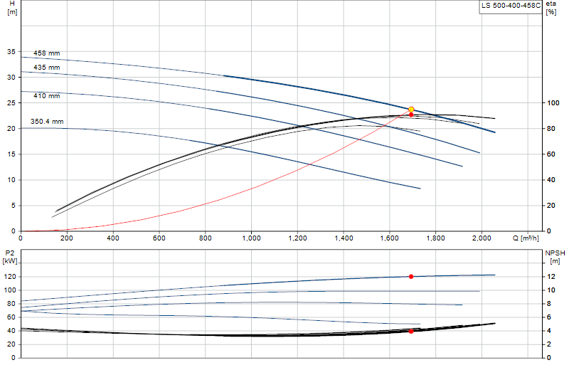Click the 2 tick on the NPSH axis
Screen dimensions: 569x370
tap(549, 344)
